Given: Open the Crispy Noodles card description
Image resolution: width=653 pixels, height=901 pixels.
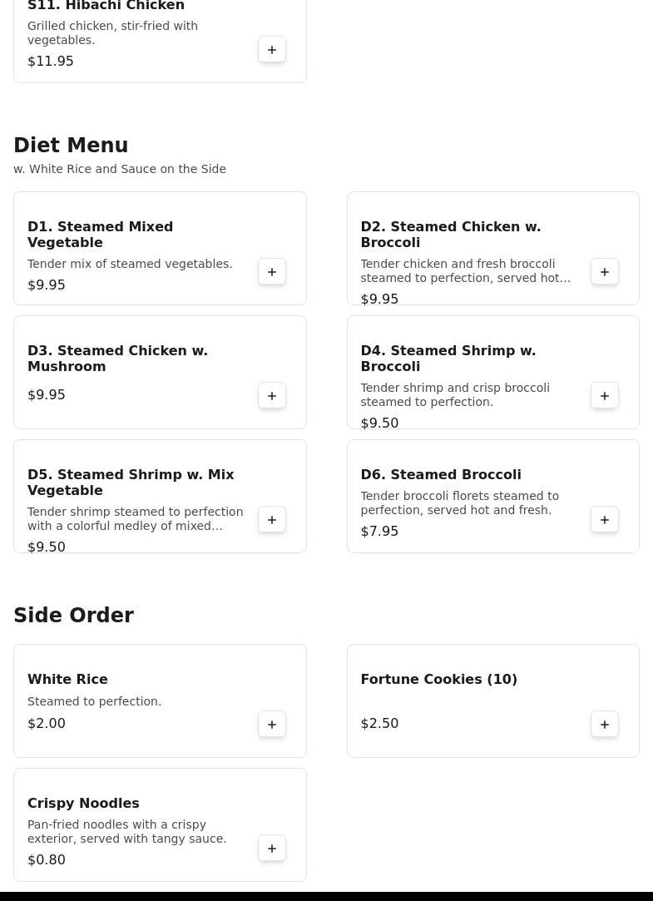Looking at the screenshot, I should point(126,832).
